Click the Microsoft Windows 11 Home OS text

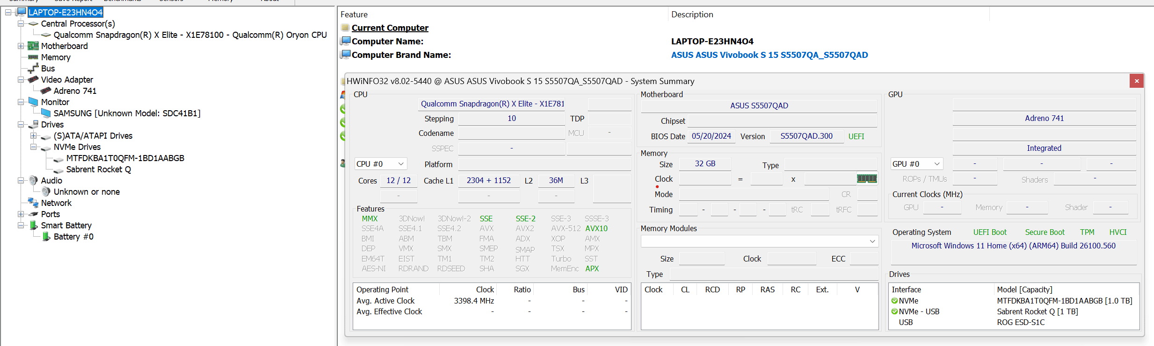(1013, 246)
